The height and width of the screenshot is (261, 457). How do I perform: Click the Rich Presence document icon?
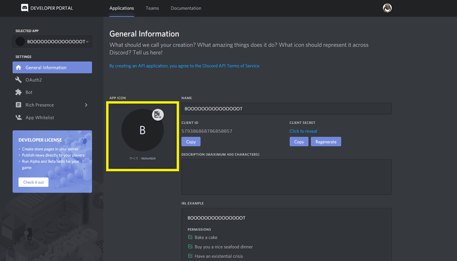(18, 105)
